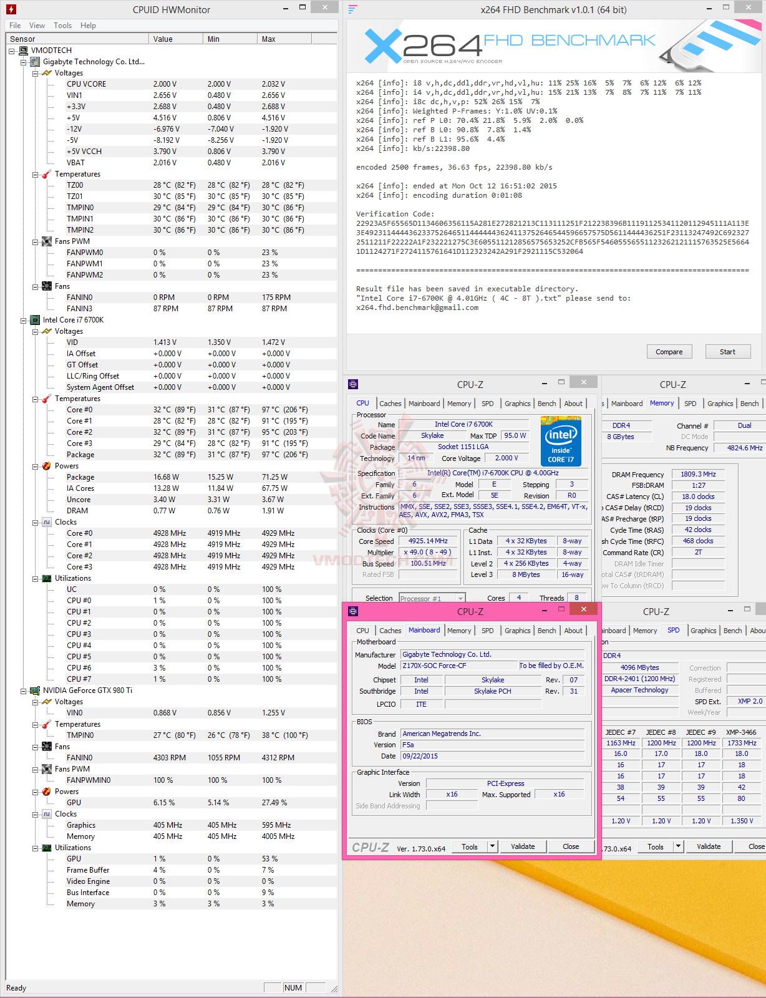Screen dimensions: 766x998
Task: Click the Intel CPU Clocks icon
Action: coord(47,522)
